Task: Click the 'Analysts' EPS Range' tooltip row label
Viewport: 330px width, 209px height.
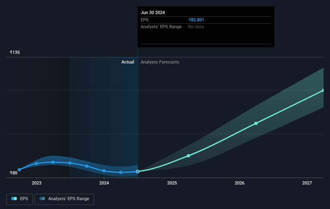Action: [161, 27]
